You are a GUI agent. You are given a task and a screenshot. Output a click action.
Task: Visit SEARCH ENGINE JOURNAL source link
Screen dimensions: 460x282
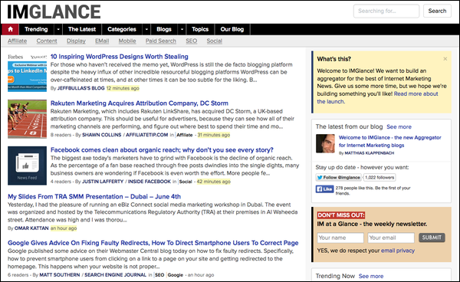[115, 275]
